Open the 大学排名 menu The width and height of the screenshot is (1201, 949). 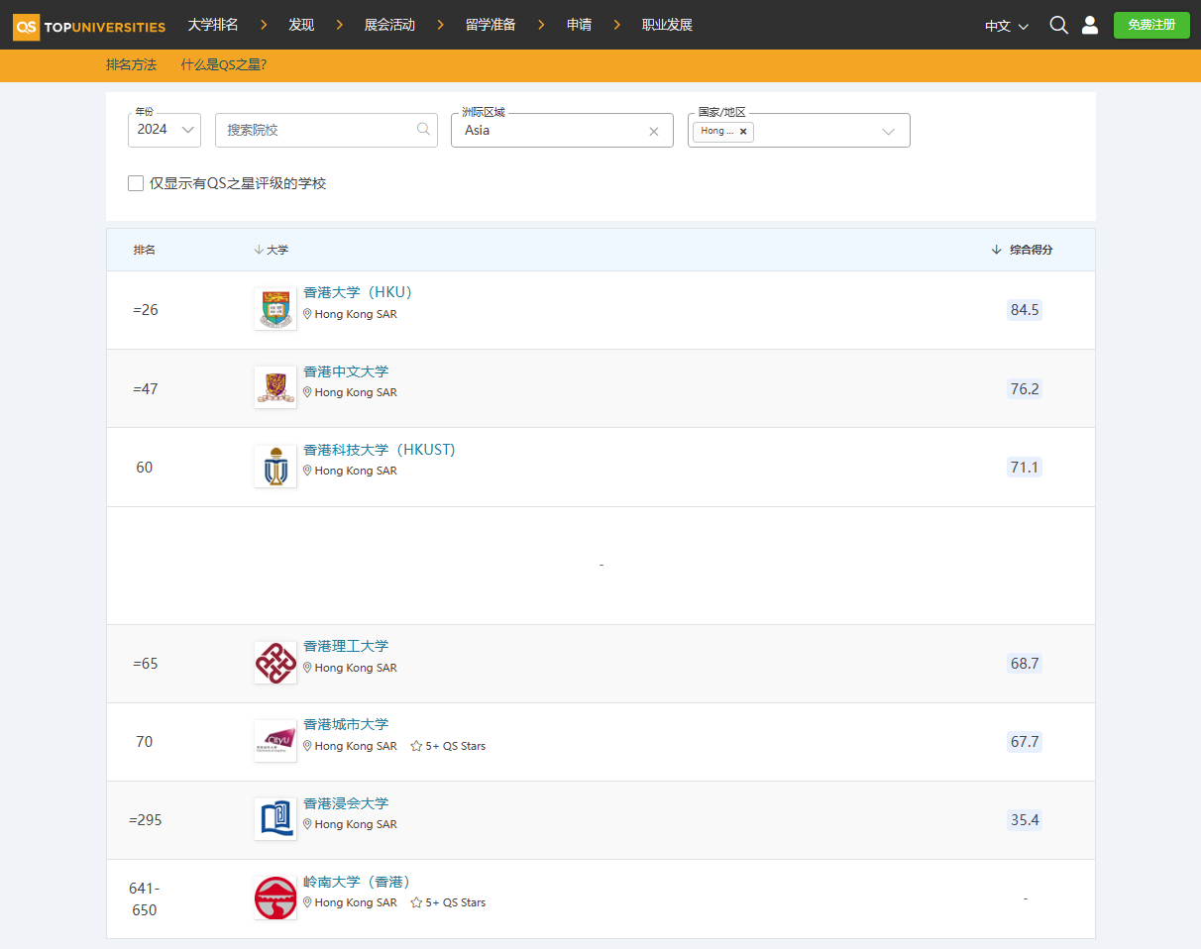[x=213, y=25]
